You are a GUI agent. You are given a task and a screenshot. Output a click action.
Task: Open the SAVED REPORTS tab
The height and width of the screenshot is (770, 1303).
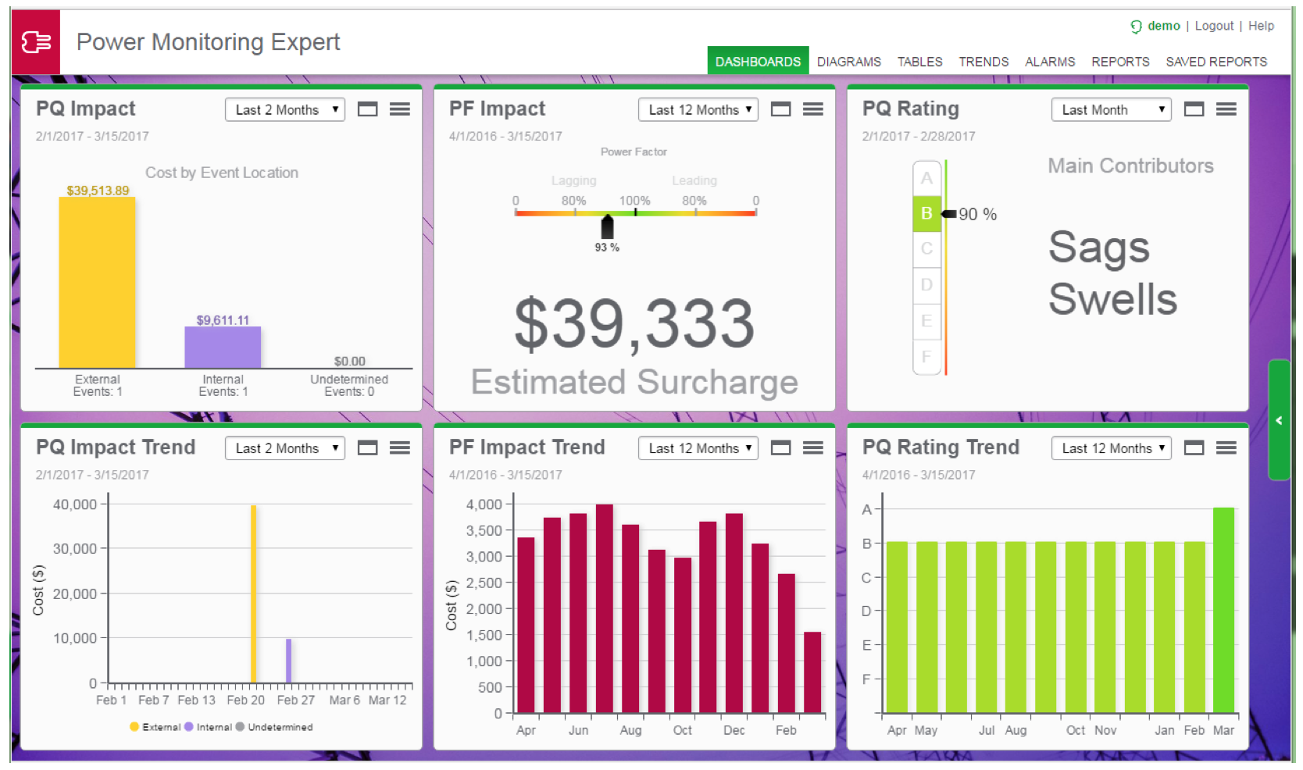1216,62
